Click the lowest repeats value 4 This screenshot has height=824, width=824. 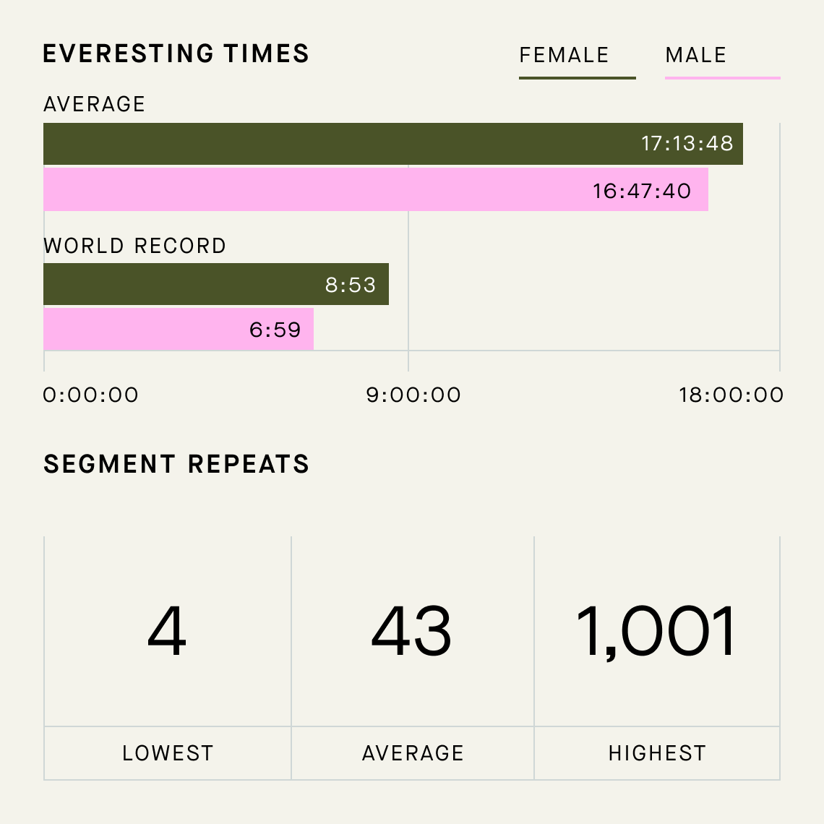point(166,630)
